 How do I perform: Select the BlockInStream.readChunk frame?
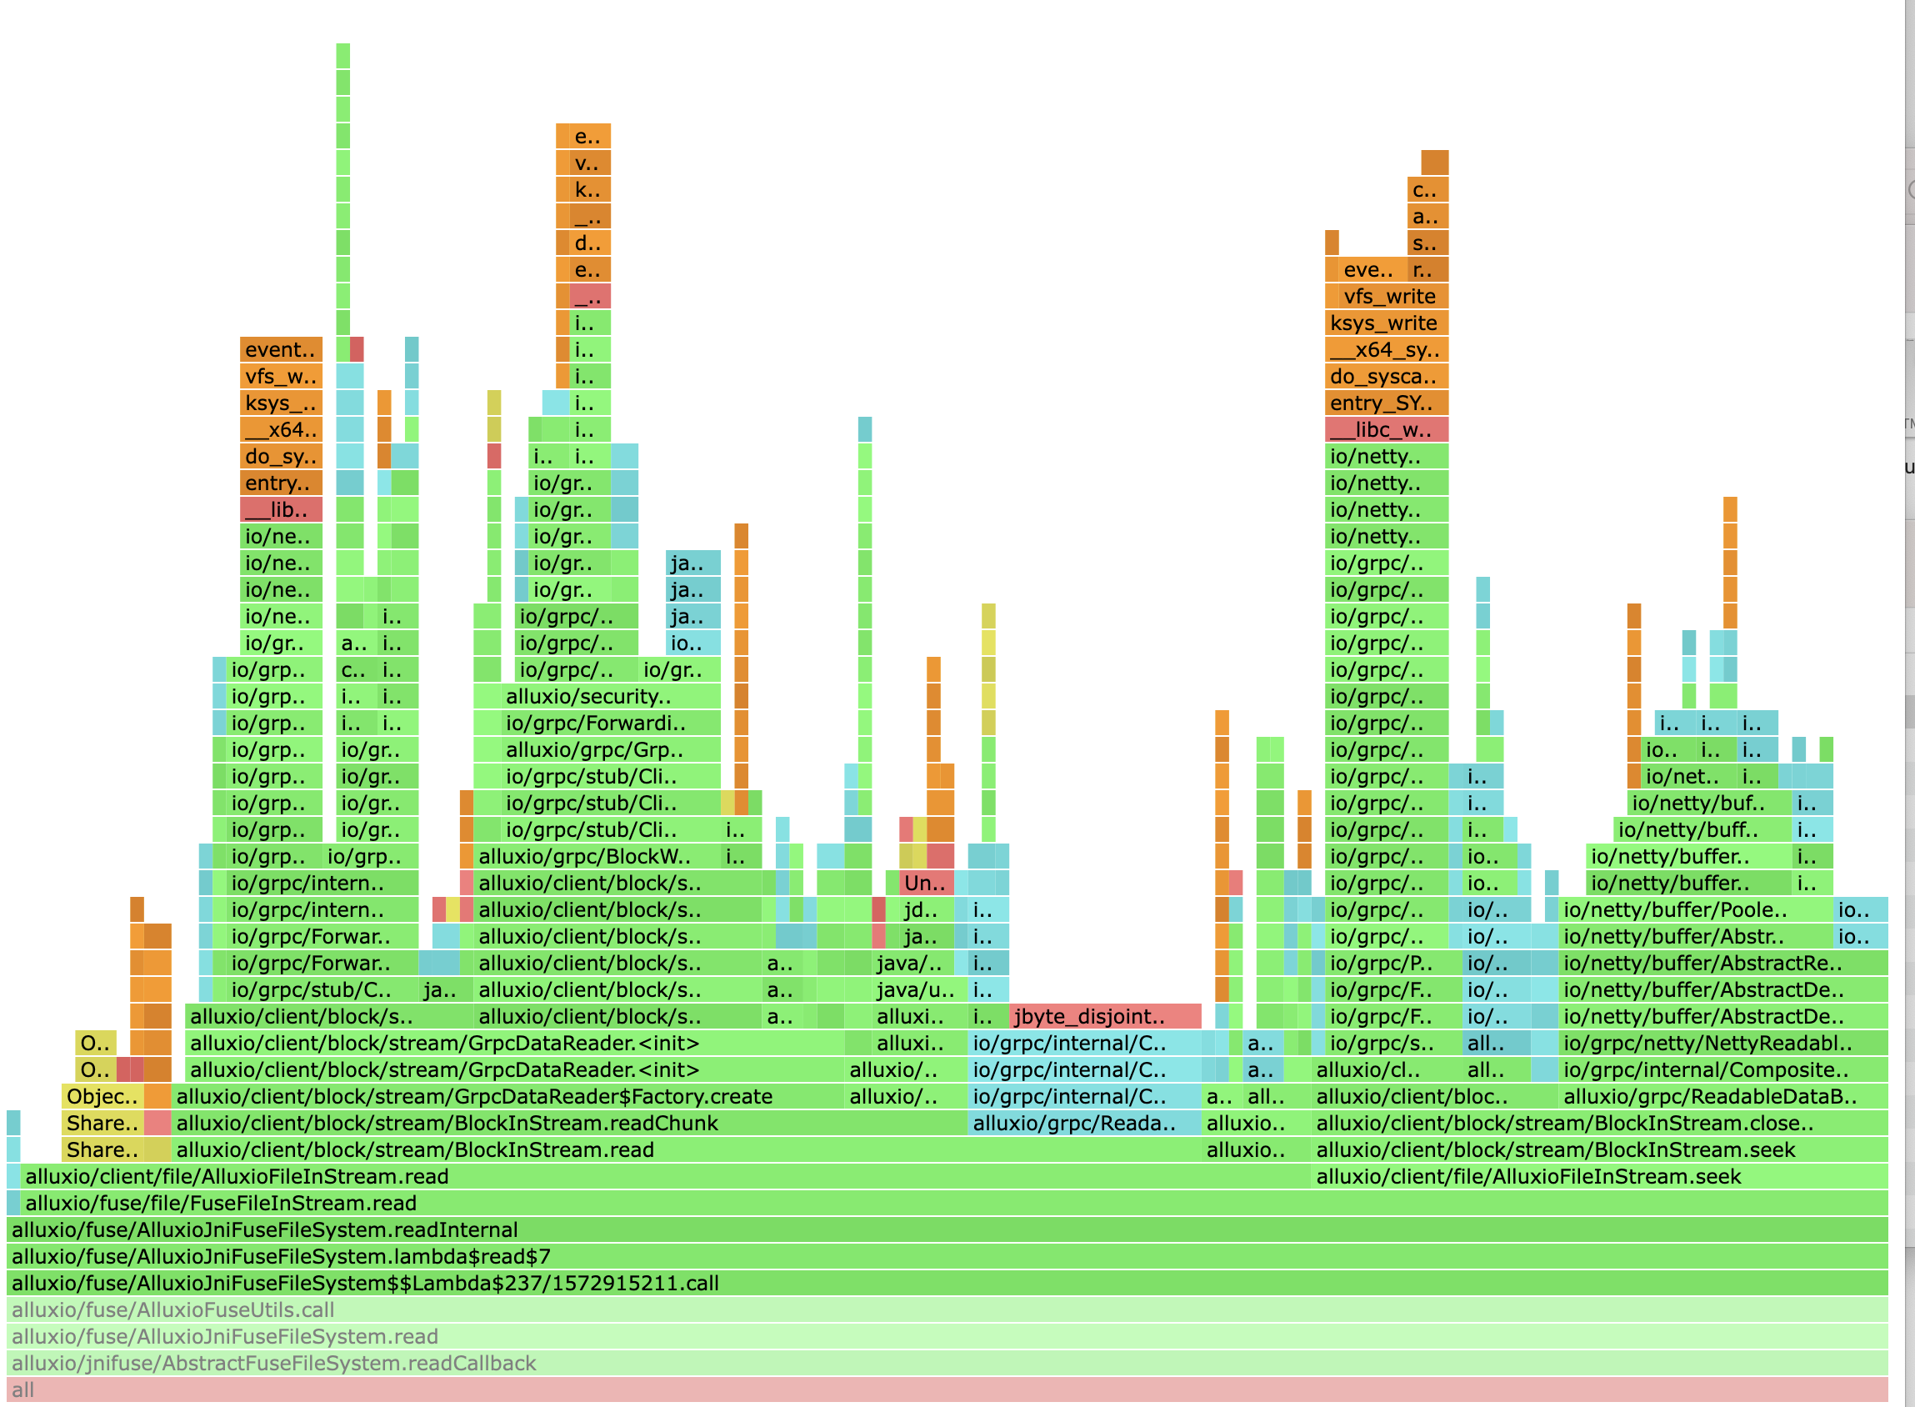tap(442, 1124)
